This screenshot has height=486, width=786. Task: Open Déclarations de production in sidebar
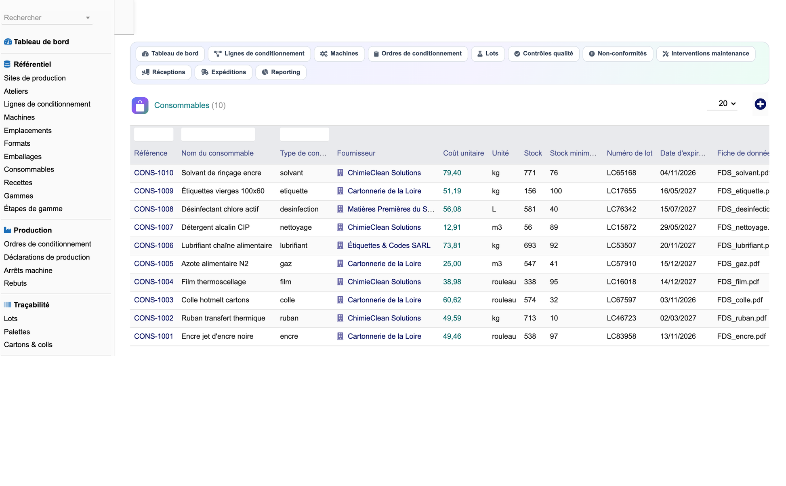coord(47,257)
